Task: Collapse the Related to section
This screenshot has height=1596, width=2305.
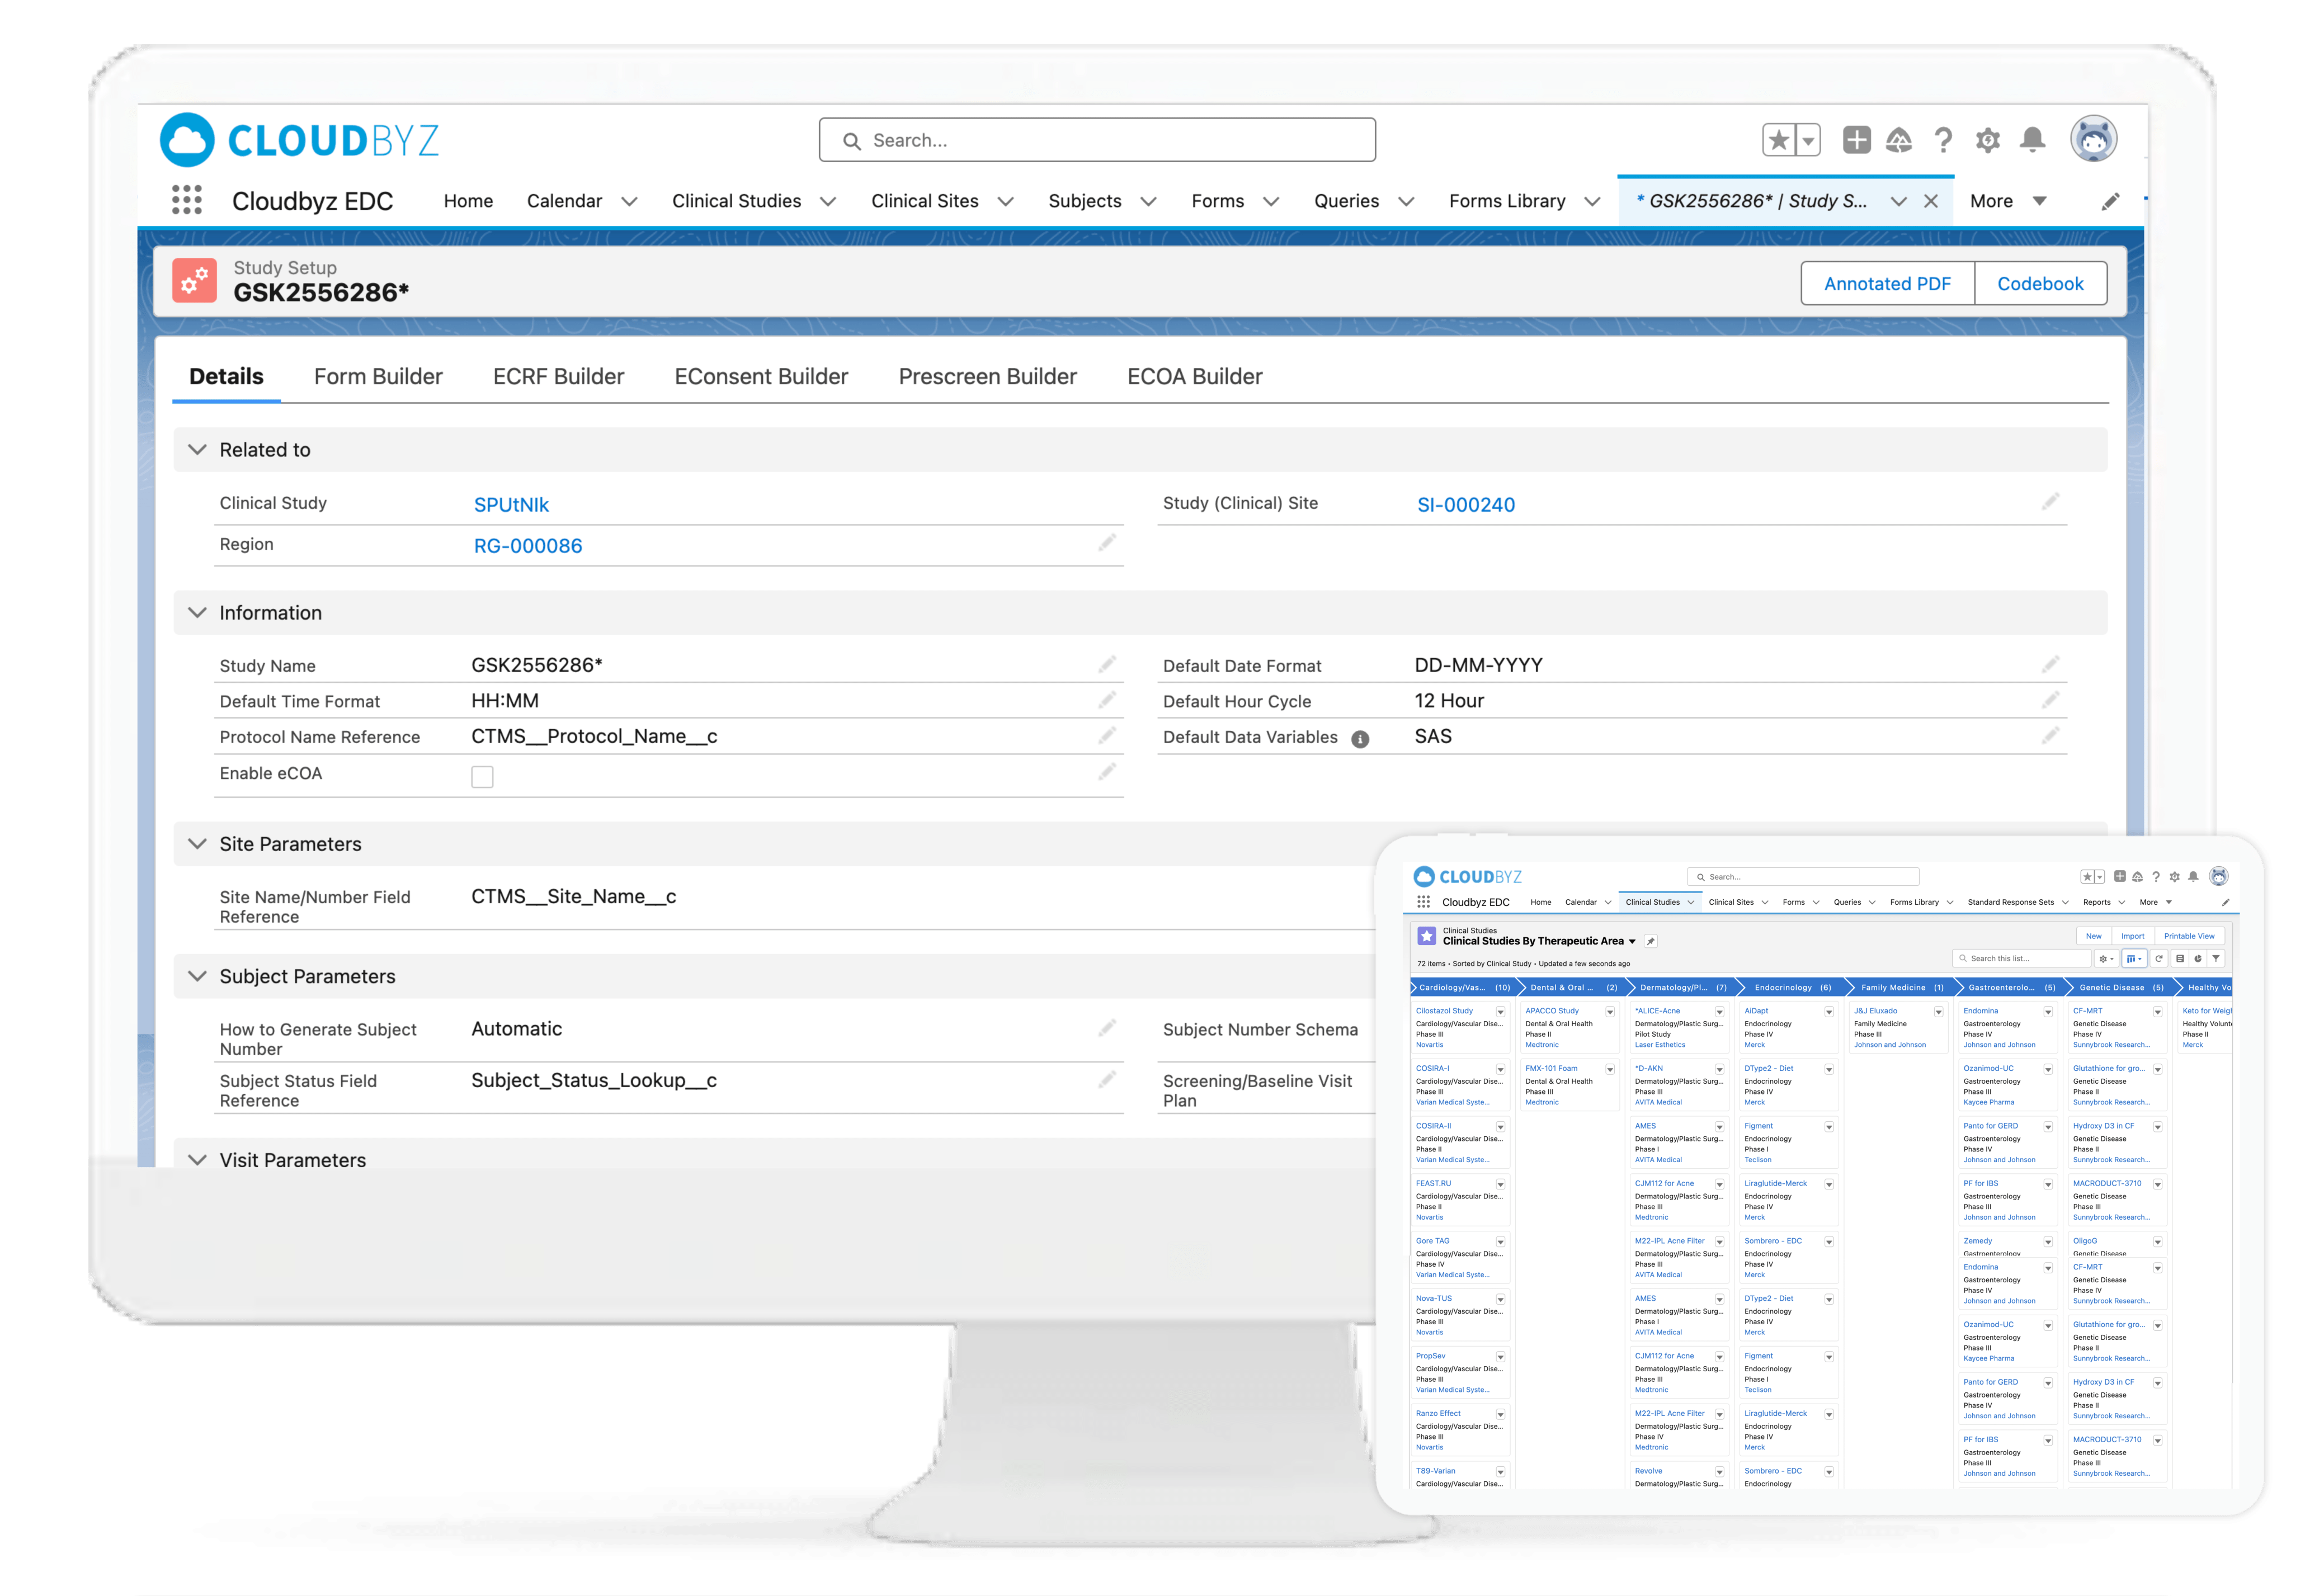Action: tap(198, 450)
